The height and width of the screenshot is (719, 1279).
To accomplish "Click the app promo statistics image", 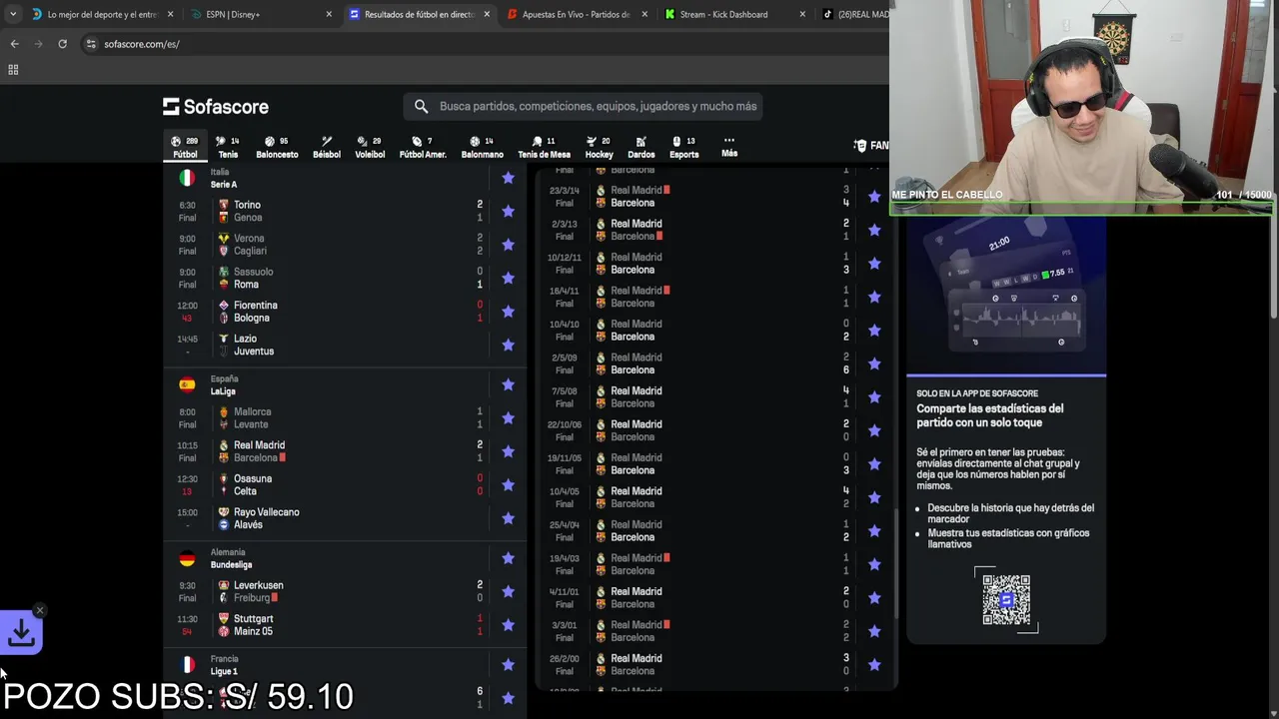I will click(x=1006, y=295).
